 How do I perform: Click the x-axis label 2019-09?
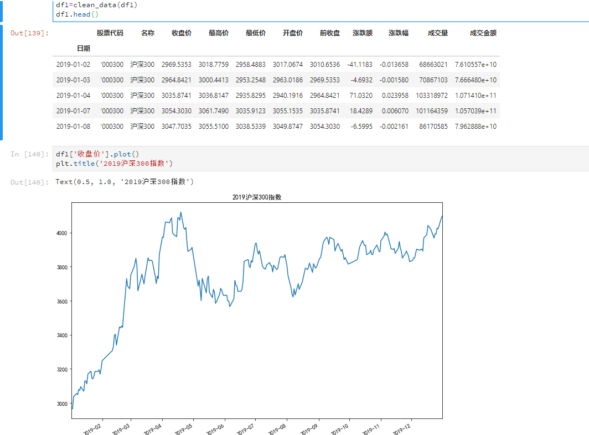[x=309, y=429]
